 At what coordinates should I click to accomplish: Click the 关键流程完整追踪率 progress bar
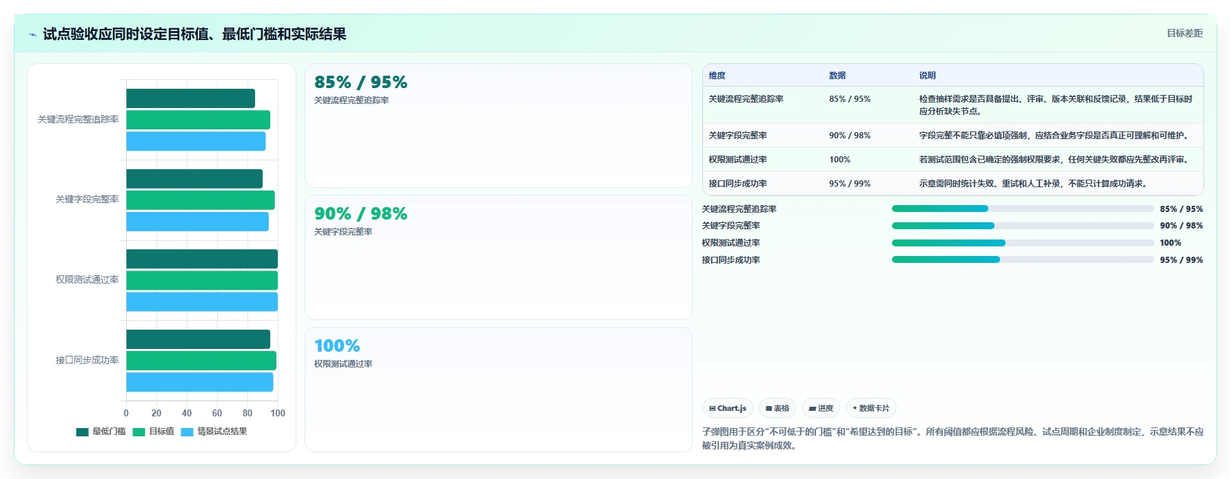tap(1023, 209)
